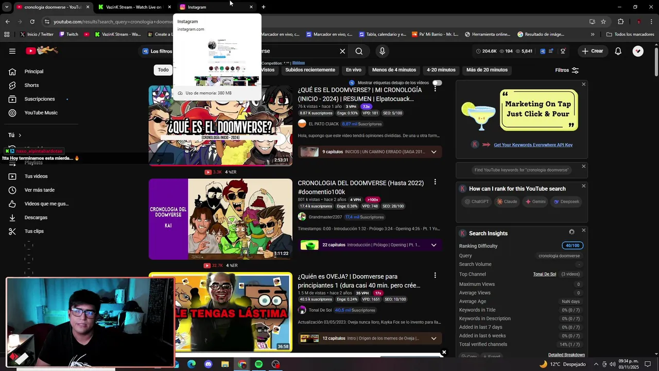This screenshot has width=659, height=371.
Task: Open Get Your Keywords Everywhere API Key link
Action: pyautogui.click(x=533, y=145)
